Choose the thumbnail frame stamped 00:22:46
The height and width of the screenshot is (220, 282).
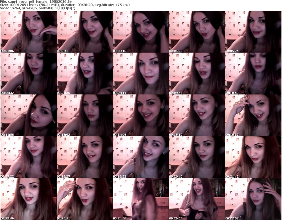[29, 199]
